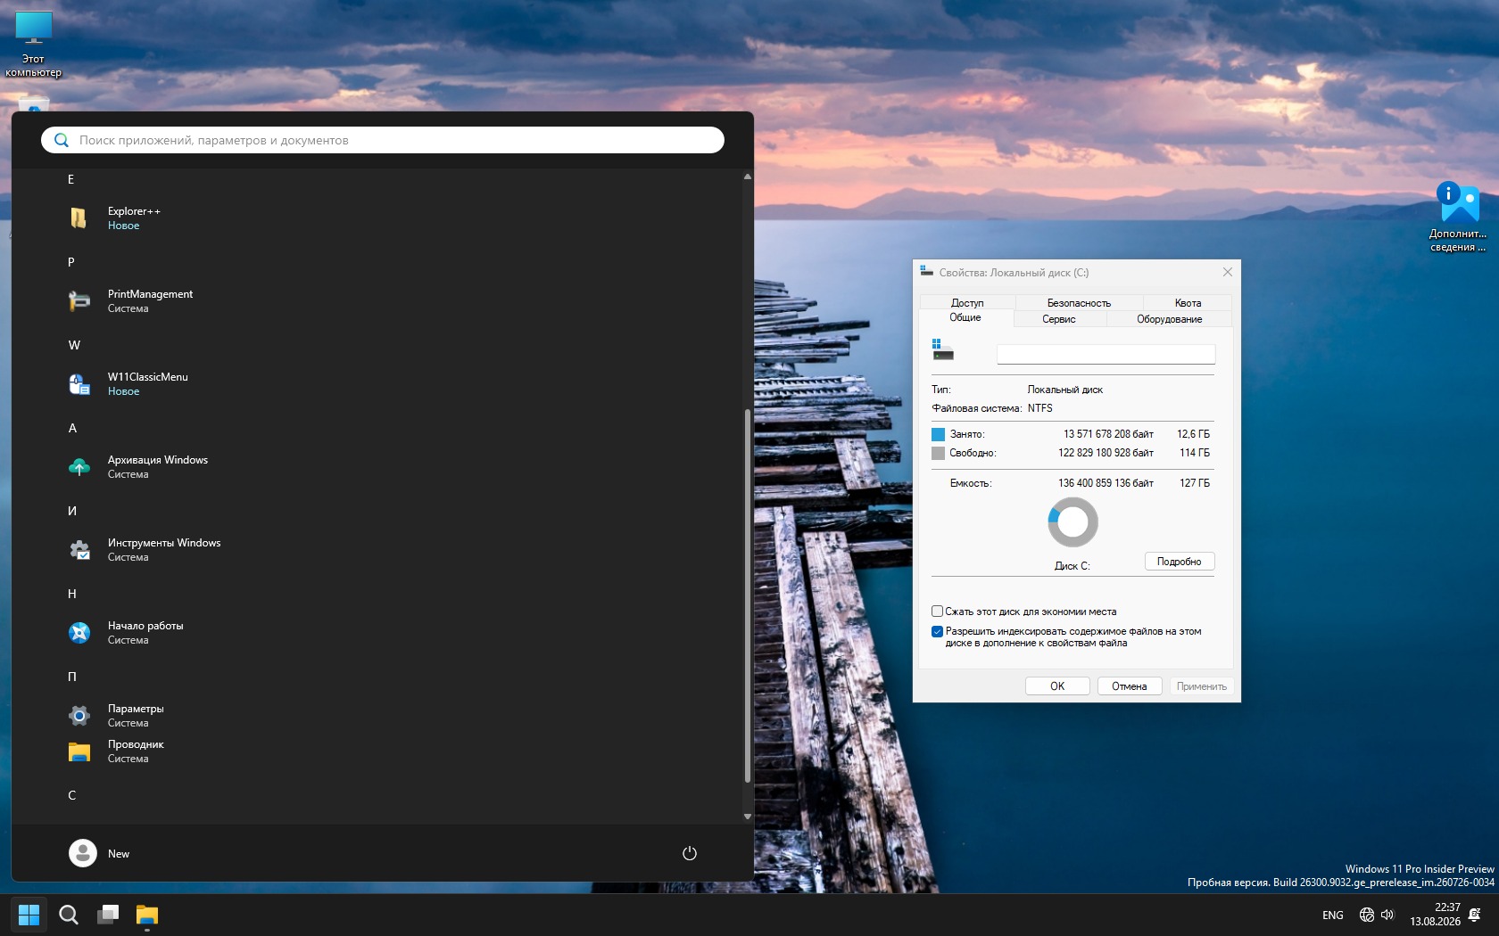Open the power options button
Viewport: 1499px width, 936px height.
[690, 853]
